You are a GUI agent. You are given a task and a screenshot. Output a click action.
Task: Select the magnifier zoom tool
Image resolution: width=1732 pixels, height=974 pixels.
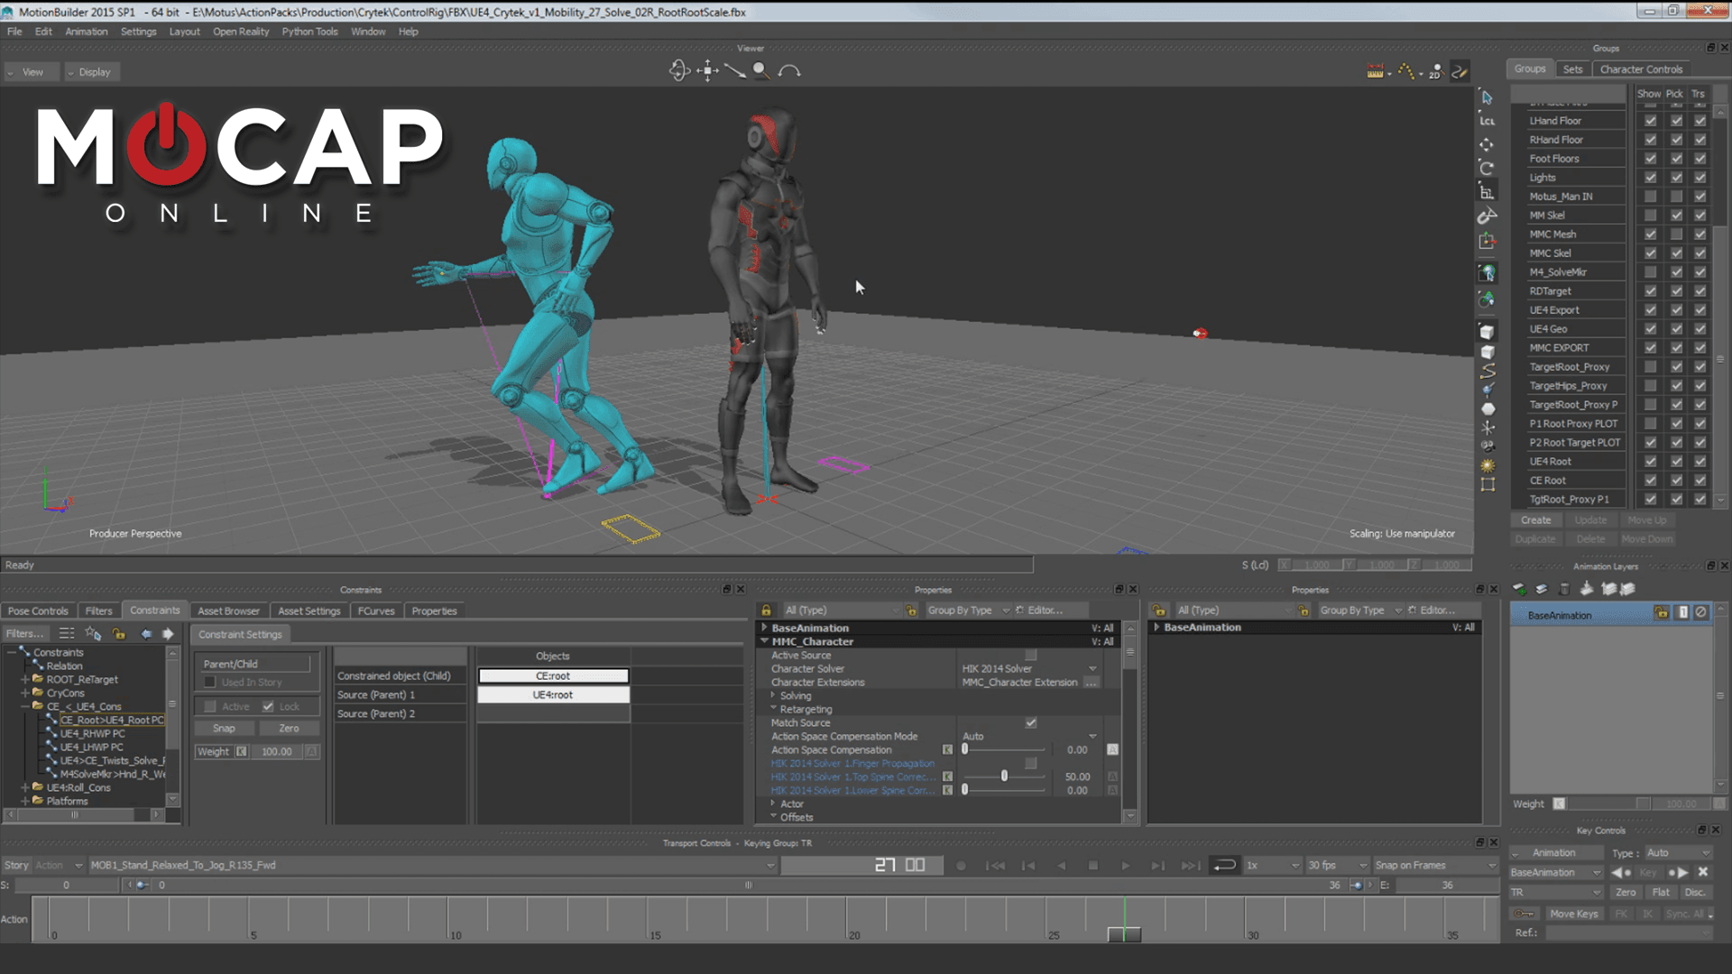pyautogui.click(x=760, y=72)
